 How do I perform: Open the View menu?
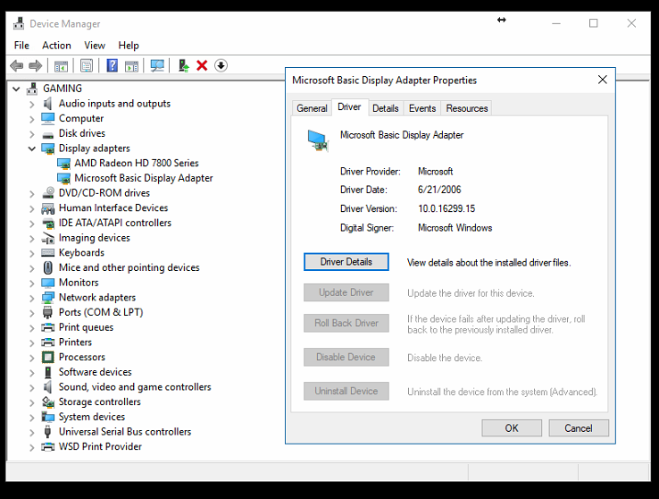click(x=95, y=46)
